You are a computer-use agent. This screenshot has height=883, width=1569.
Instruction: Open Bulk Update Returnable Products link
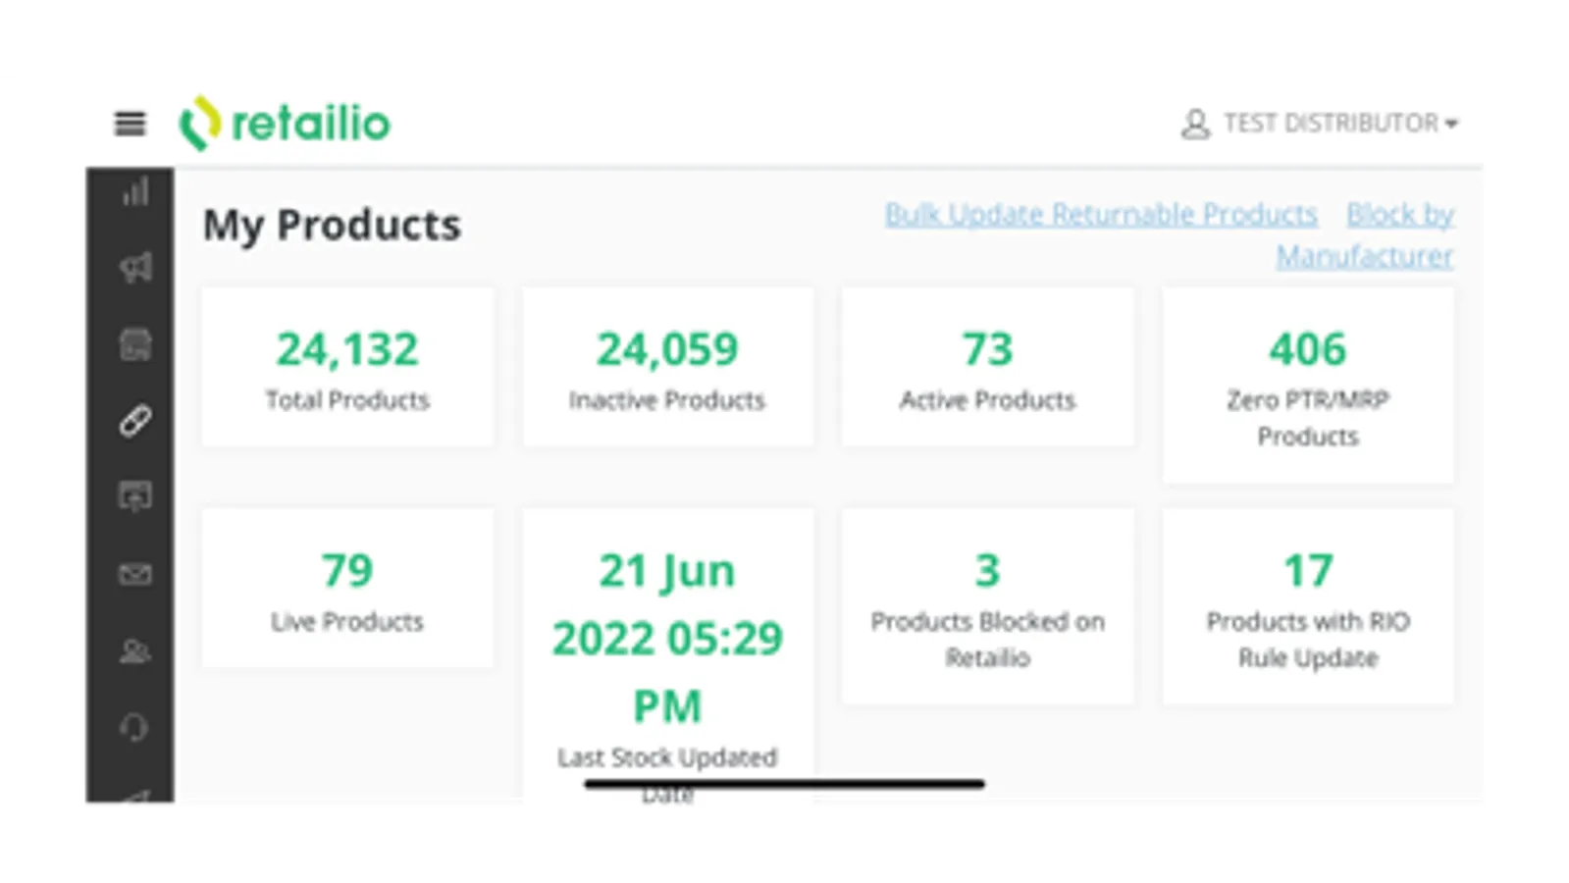click(1100, 214)
